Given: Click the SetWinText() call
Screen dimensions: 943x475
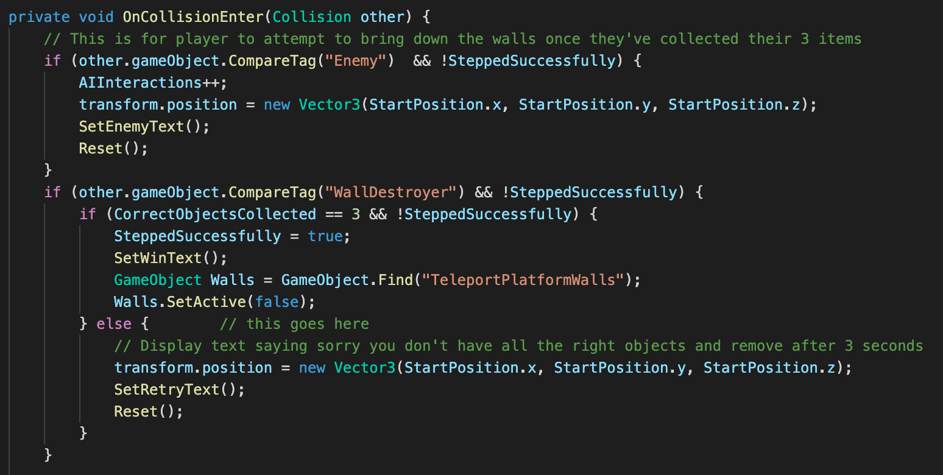Looking at the screenshot, I should (x=166, y=258).
